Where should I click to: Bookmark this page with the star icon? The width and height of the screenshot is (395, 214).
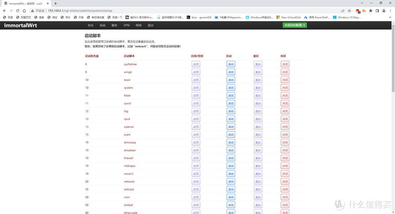pos(349,11)
